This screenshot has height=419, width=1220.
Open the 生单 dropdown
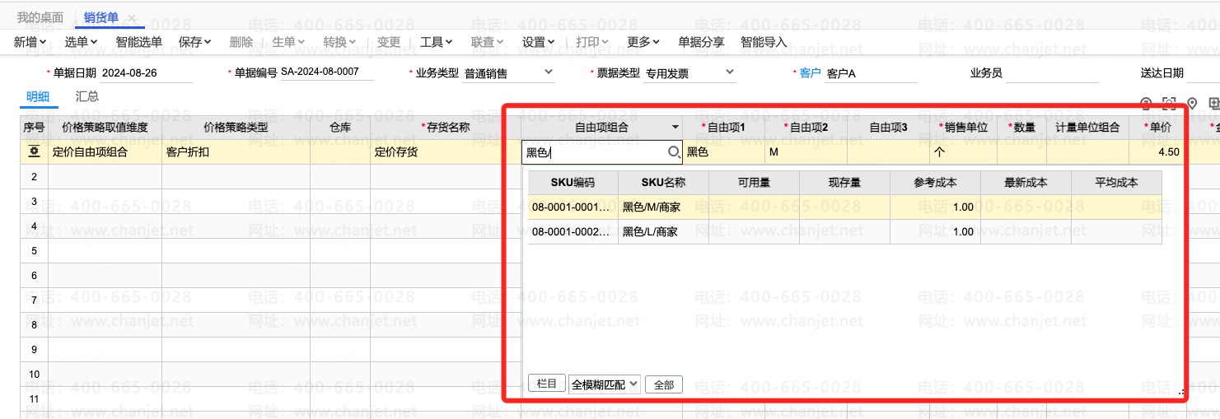point(288,42)
